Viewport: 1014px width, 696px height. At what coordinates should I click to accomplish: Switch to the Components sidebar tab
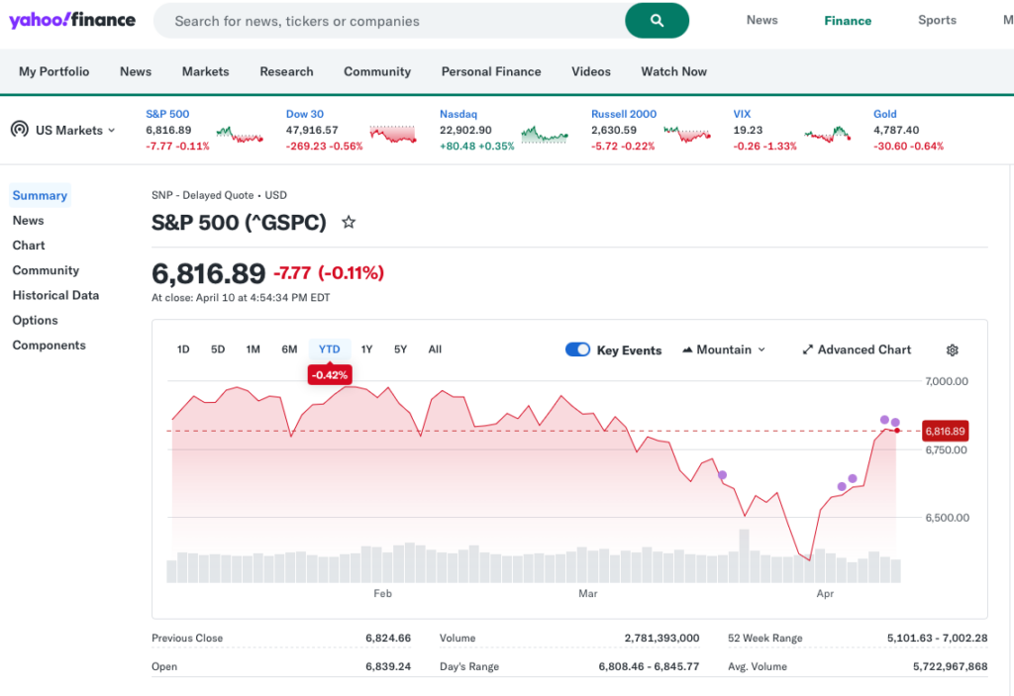point(49,346)
